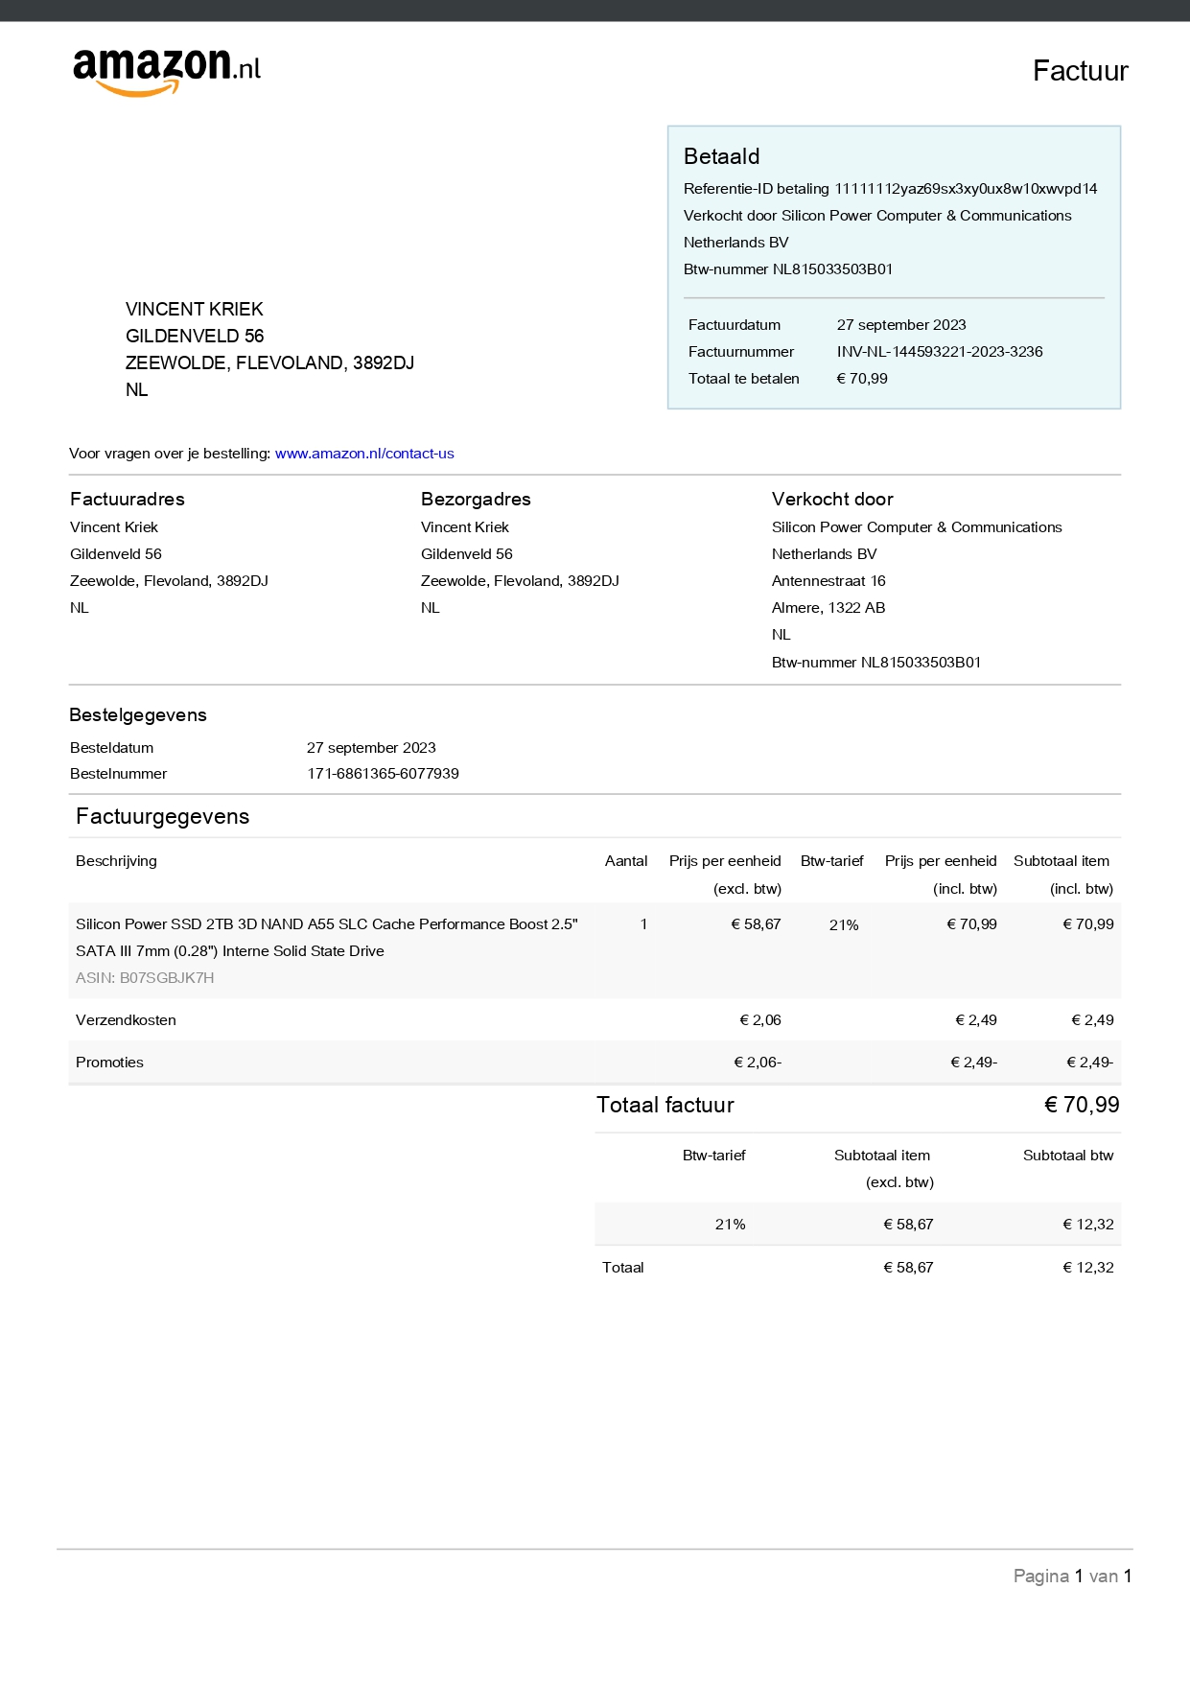Image resolution: width=1190 pixels, height=1682 pixels.
Task: Click the Referentie-ID betaling code
Action: click(x=965, y=189)
